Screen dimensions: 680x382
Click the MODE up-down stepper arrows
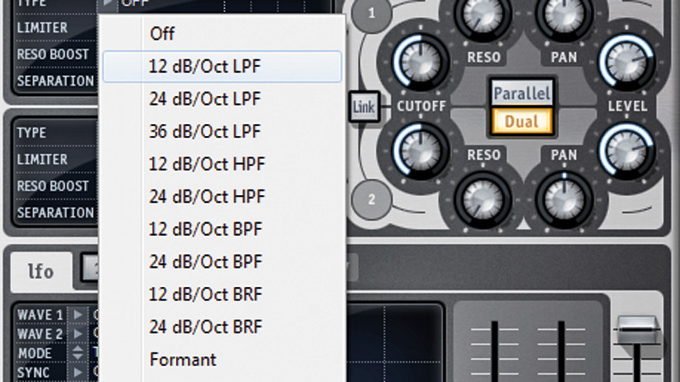[x=78, y=353]
